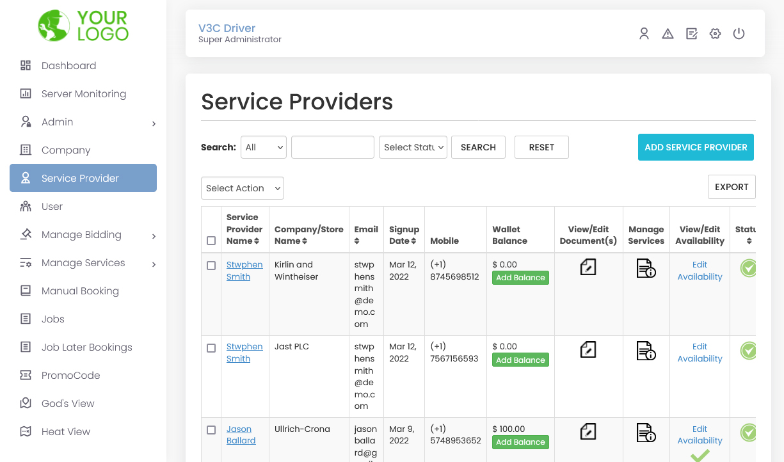
Task: Open the Select Status dropdown
Action: coord(413,147)
